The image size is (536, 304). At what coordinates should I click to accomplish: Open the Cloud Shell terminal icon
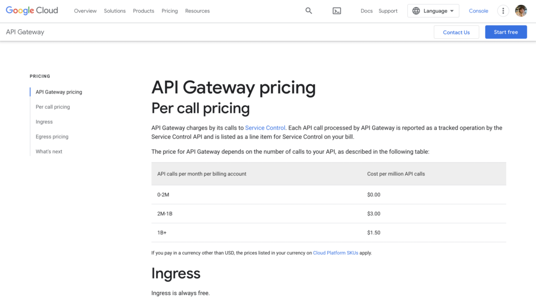click(337, 11)
